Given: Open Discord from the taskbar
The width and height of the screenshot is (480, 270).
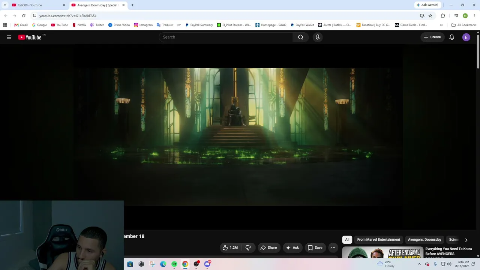Looking at the screenshot, I should tap(207, 264).
